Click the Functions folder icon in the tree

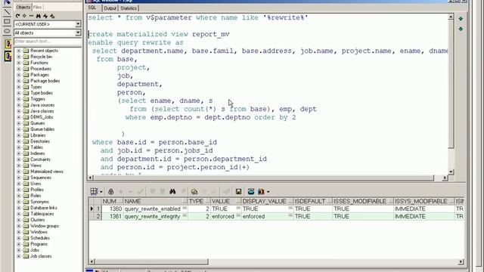[26, 63]
